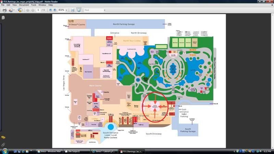Open the View menu
Viewport: 274px width, 154px height.
[x=14, y=5]
